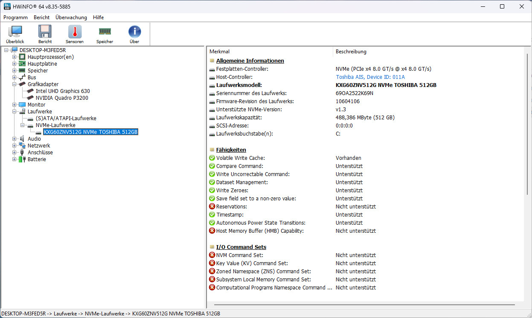Screen dimensions: 532x318
Task: Open Toshiba AIS Device ID link
Action: (x=370, y=77)
